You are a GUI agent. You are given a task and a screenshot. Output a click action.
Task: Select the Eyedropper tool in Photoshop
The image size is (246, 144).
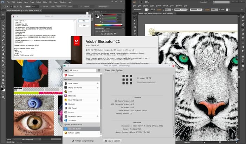pyautogui.click(x=3, y=32)
